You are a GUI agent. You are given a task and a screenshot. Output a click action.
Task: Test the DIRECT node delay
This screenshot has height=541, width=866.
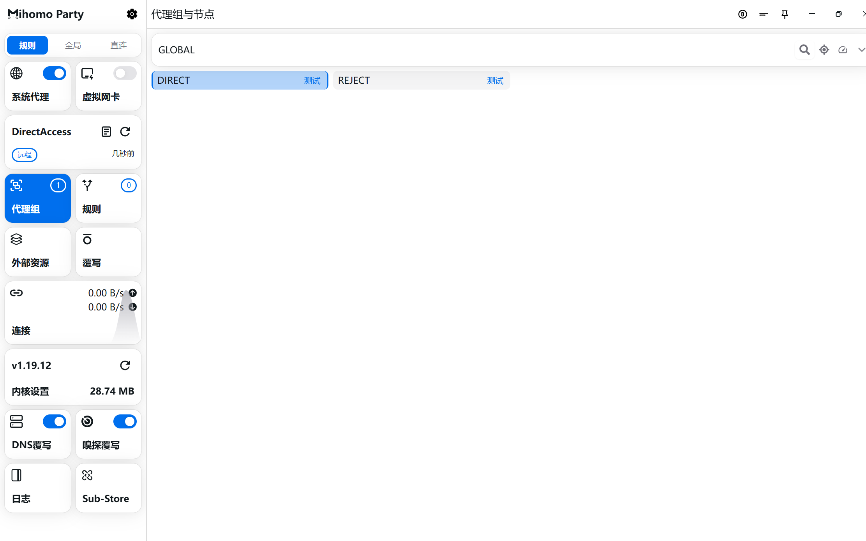pos(312,80)
